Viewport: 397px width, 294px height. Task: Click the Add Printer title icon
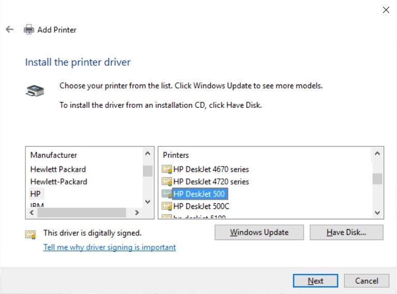(29, 30)
